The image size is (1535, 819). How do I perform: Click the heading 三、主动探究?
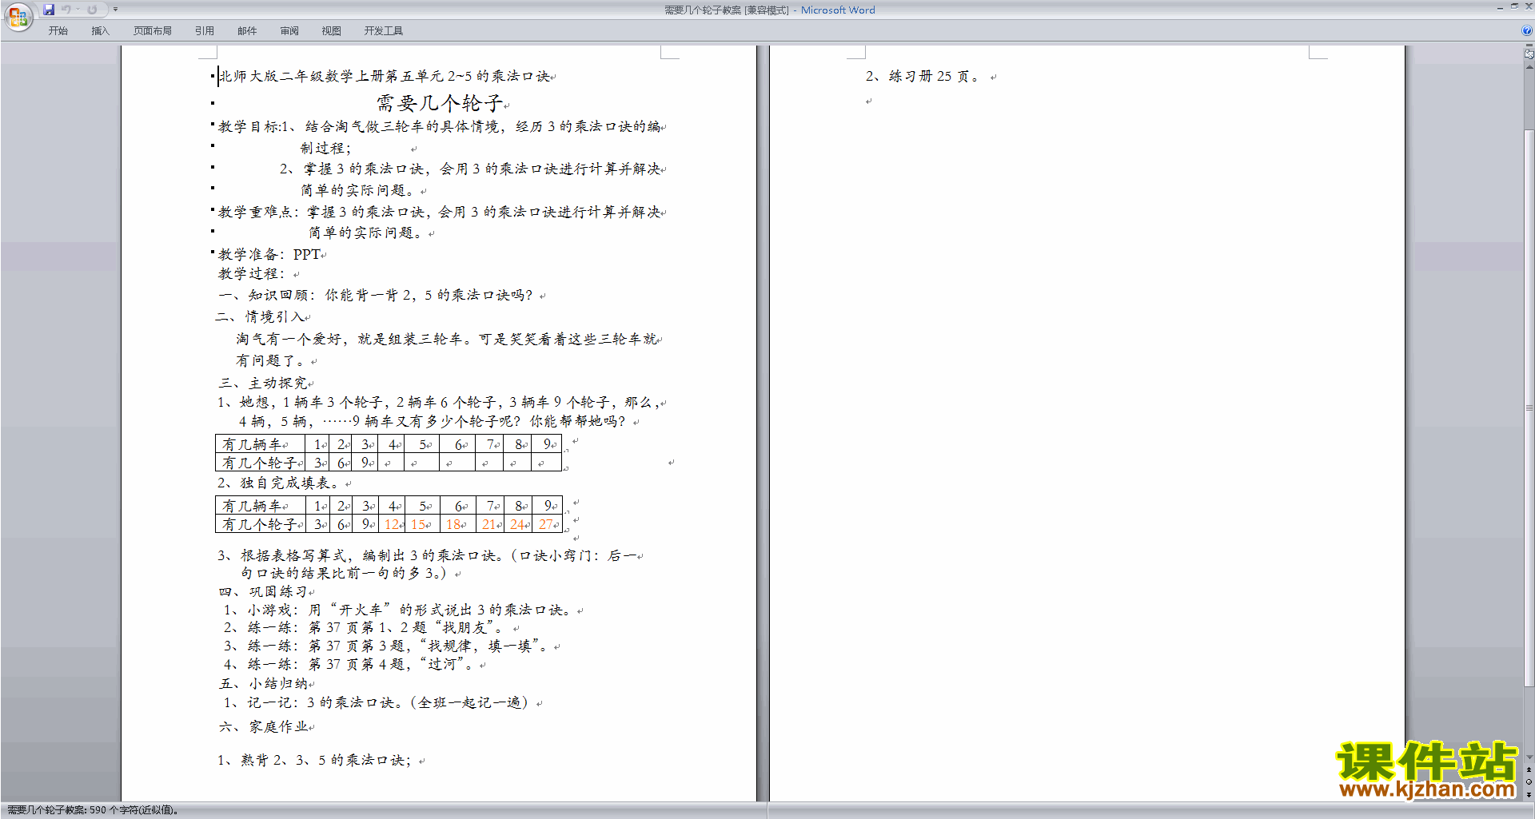coord(263,383)
